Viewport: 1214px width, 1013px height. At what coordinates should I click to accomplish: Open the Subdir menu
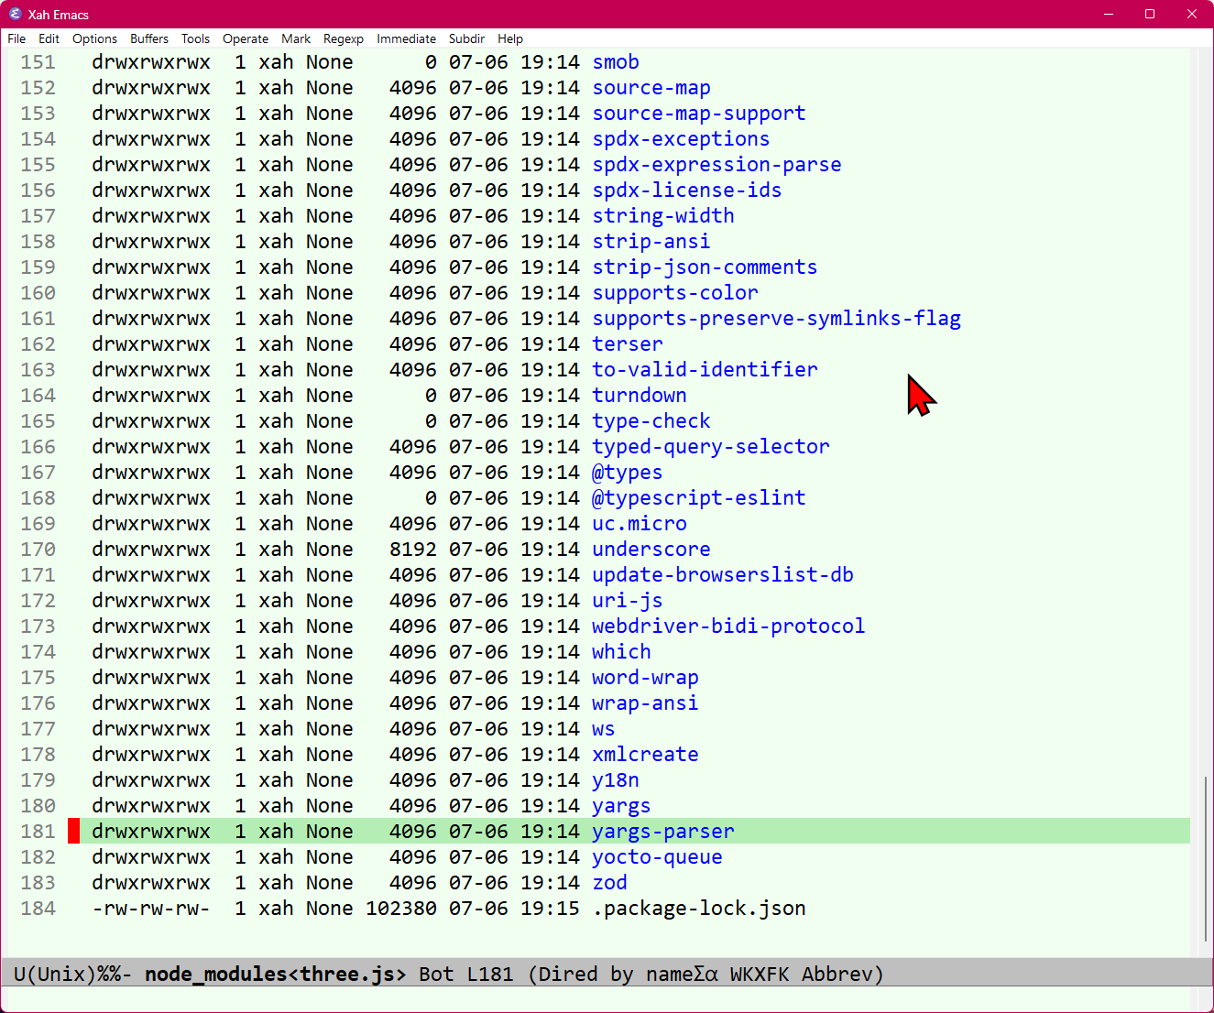pyautogui.click(x=466, y=38)
